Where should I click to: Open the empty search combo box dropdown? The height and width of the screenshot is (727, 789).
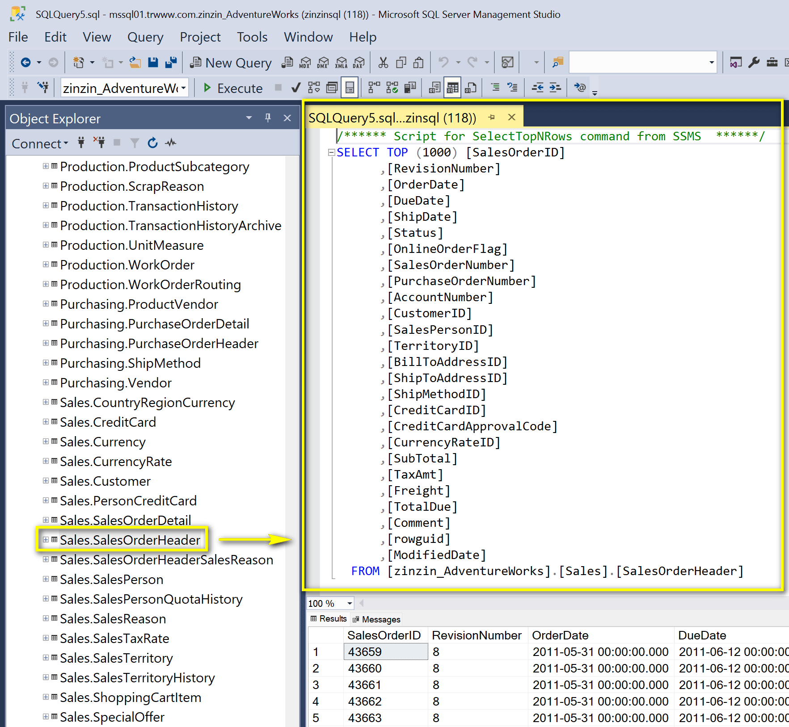[711, 63]
